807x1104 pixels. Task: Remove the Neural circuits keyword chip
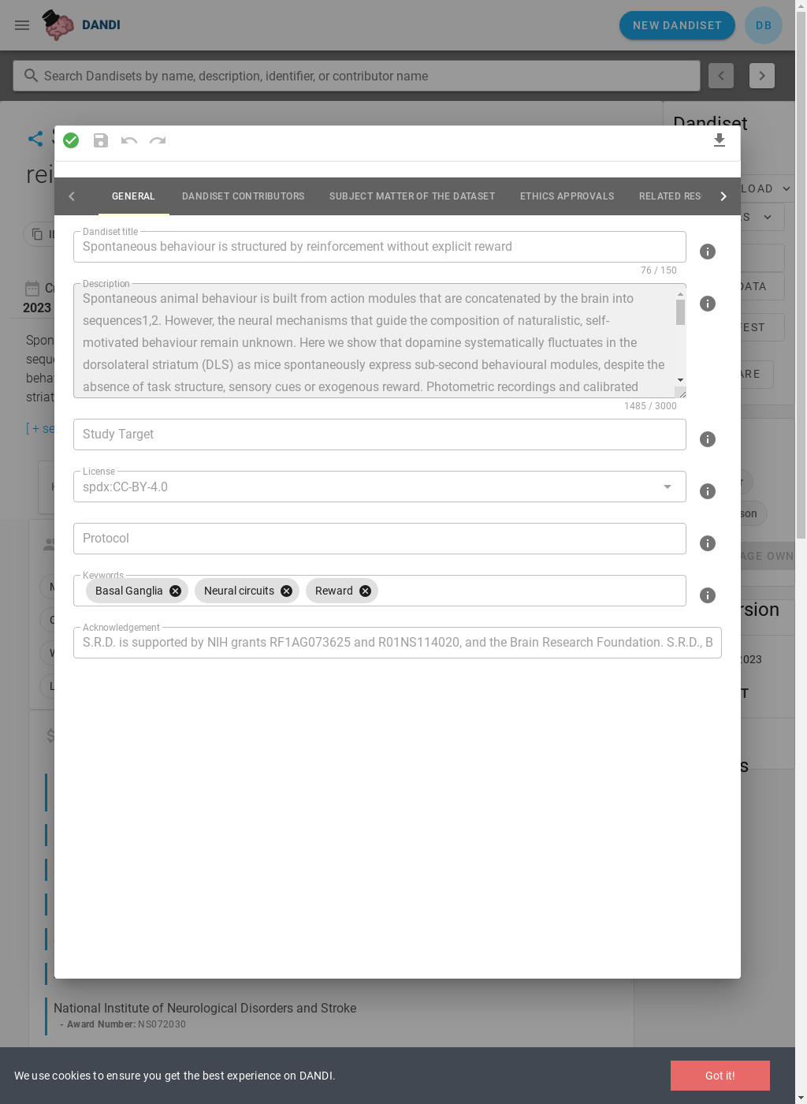tap(287, 591)
